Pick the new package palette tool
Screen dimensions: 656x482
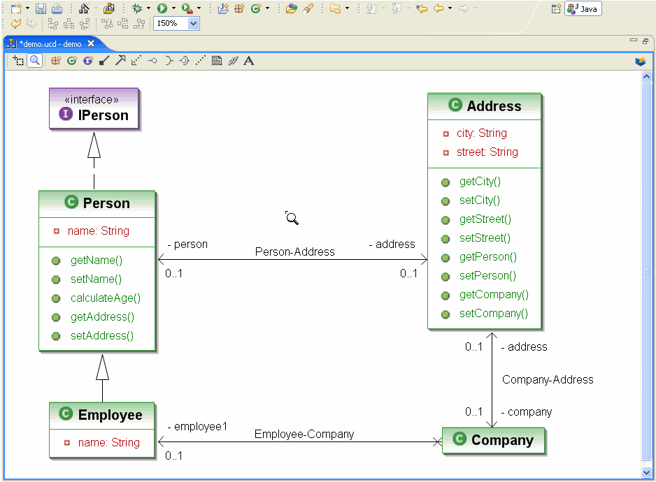56,61
